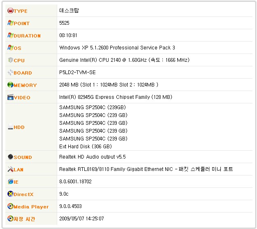The height and width of the screenshot is (229, 257).
Task: Click the BOARD row icon
Action: pos(10,72)
